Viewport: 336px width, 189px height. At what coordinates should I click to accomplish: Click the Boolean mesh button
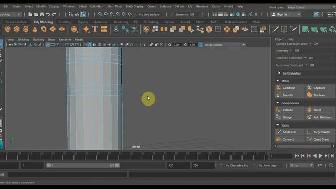tap(320, 95)
